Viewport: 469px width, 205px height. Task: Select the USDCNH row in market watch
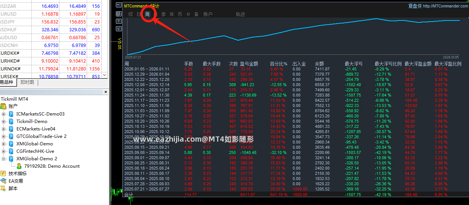click(50, 45)
